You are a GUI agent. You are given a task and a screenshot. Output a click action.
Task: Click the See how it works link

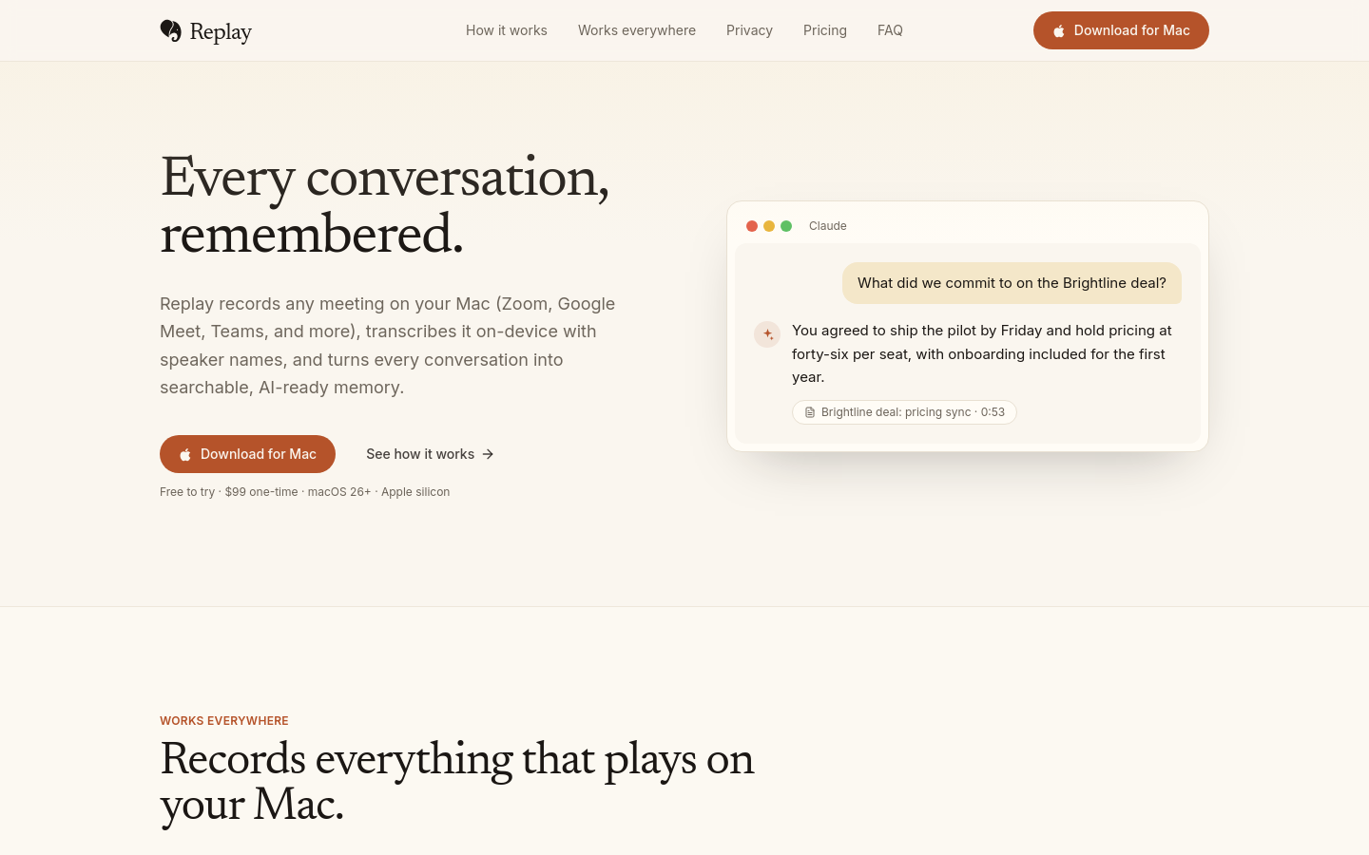point(430,454)
